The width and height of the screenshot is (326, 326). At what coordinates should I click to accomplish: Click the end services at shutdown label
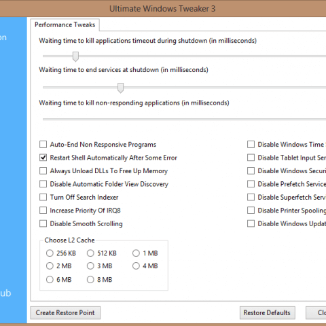[124, 70]
